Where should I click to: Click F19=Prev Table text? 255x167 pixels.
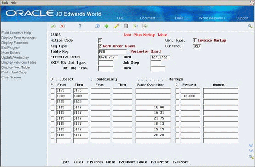click(x=101, y=162)
